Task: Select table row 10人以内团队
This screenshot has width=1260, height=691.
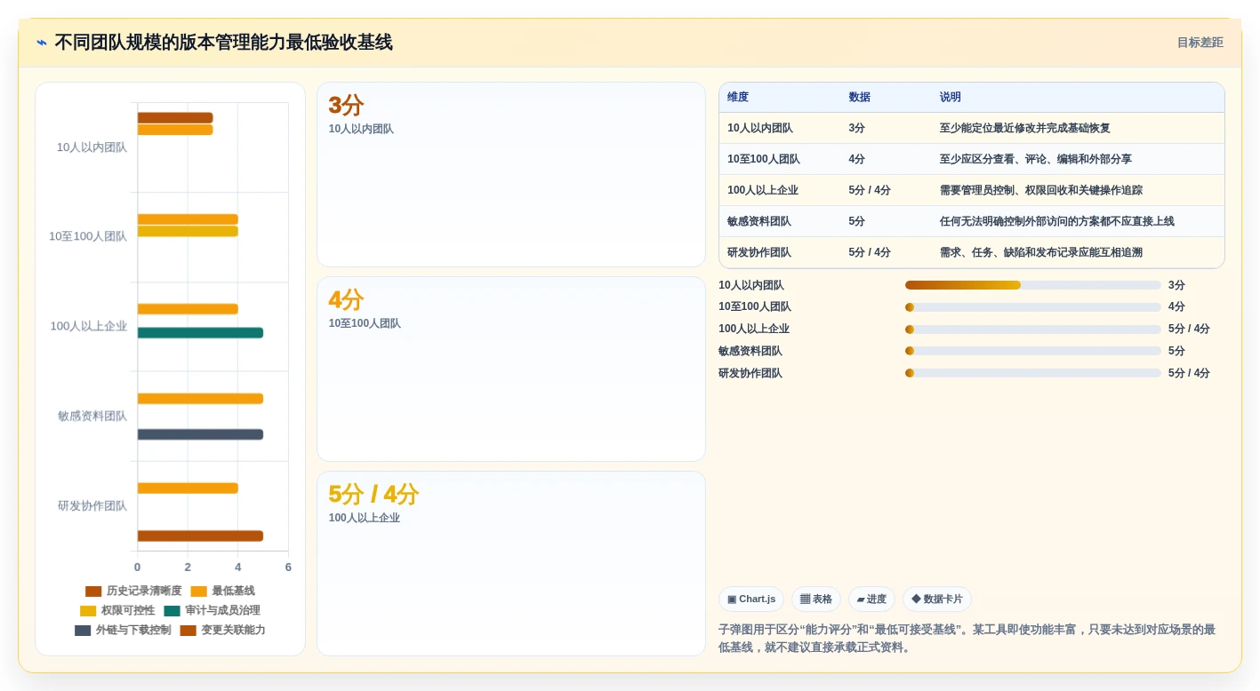Action: tap(972, 128)
